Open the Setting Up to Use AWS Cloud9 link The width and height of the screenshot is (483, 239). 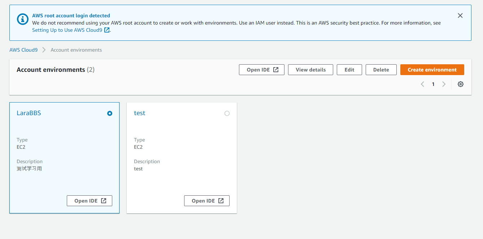71,30
